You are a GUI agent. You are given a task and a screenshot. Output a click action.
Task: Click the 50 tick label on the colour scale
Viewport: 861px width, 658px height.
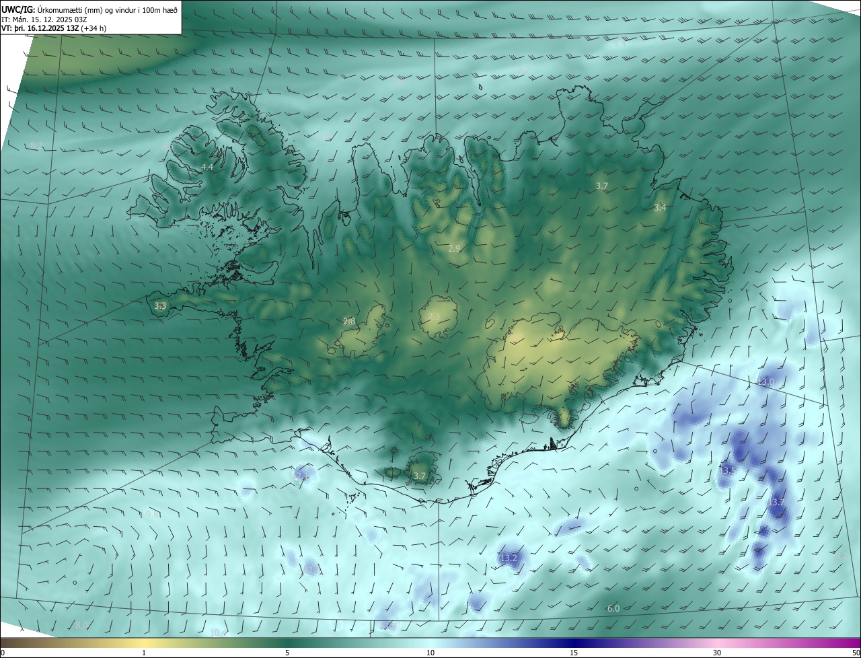[855, 653]
